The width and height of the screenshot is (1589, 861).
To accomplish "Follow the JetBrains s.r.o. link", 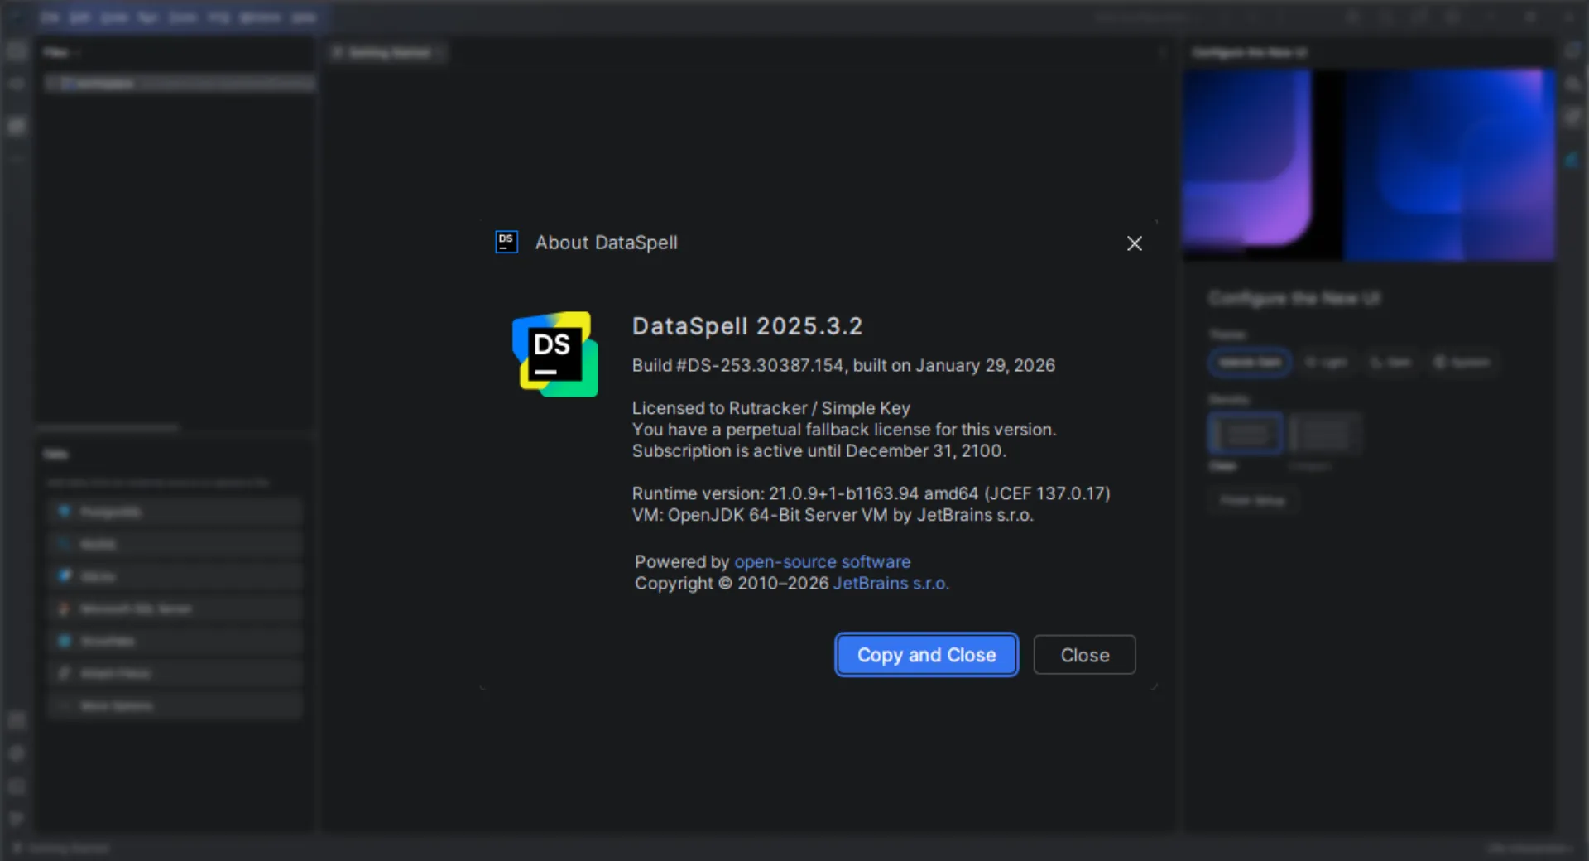I will [891, 584].
